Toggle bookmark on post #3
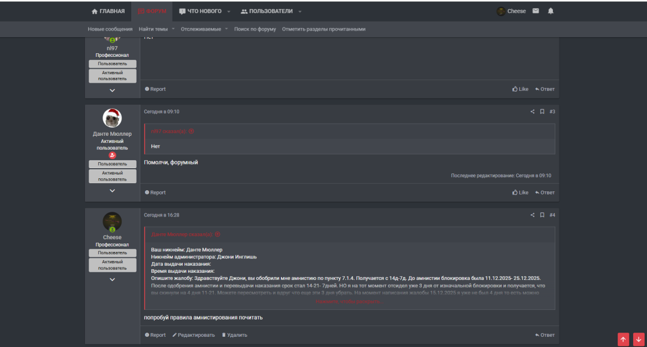 (x=542, y=112)
